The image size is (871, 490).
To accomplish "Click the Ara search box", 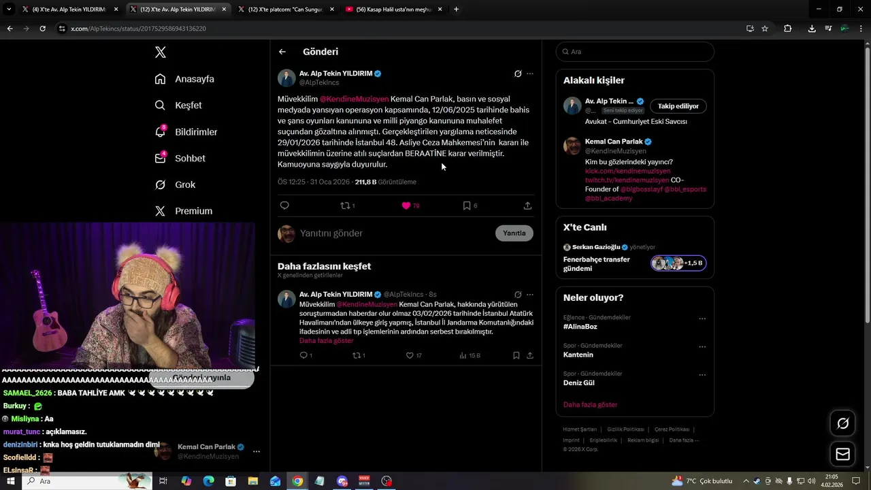I will (635, 52).
